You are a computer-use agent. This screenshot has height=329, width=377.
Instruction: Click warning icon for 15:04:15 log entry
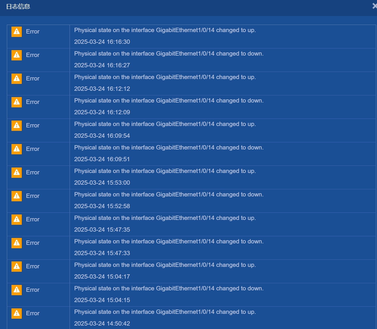[17, 290]
